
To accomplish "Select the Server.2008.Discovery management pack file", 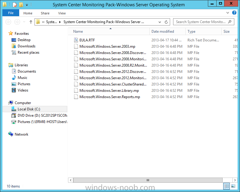I will [x=113, y=52].
